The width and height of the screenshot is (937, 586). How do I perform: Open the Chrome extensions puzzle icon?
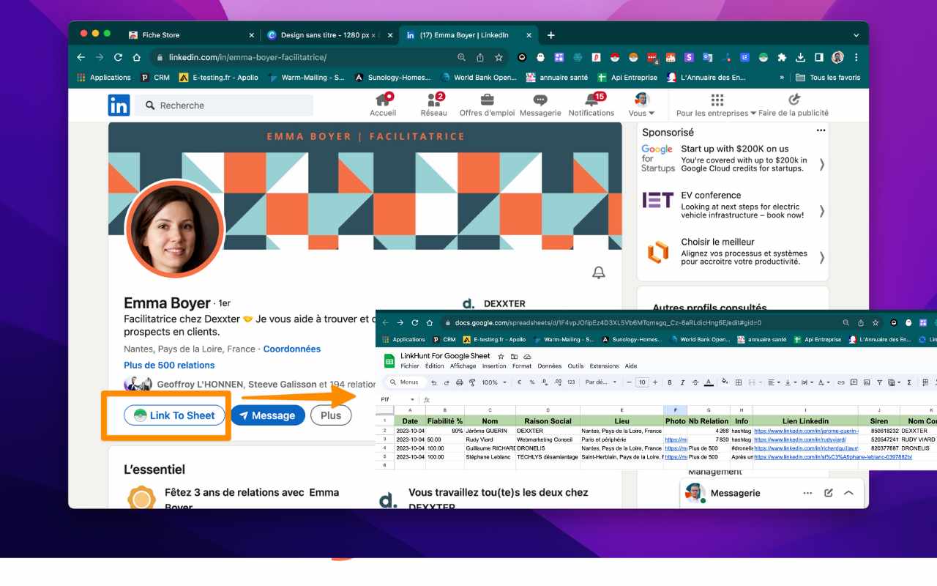(782, 57)
